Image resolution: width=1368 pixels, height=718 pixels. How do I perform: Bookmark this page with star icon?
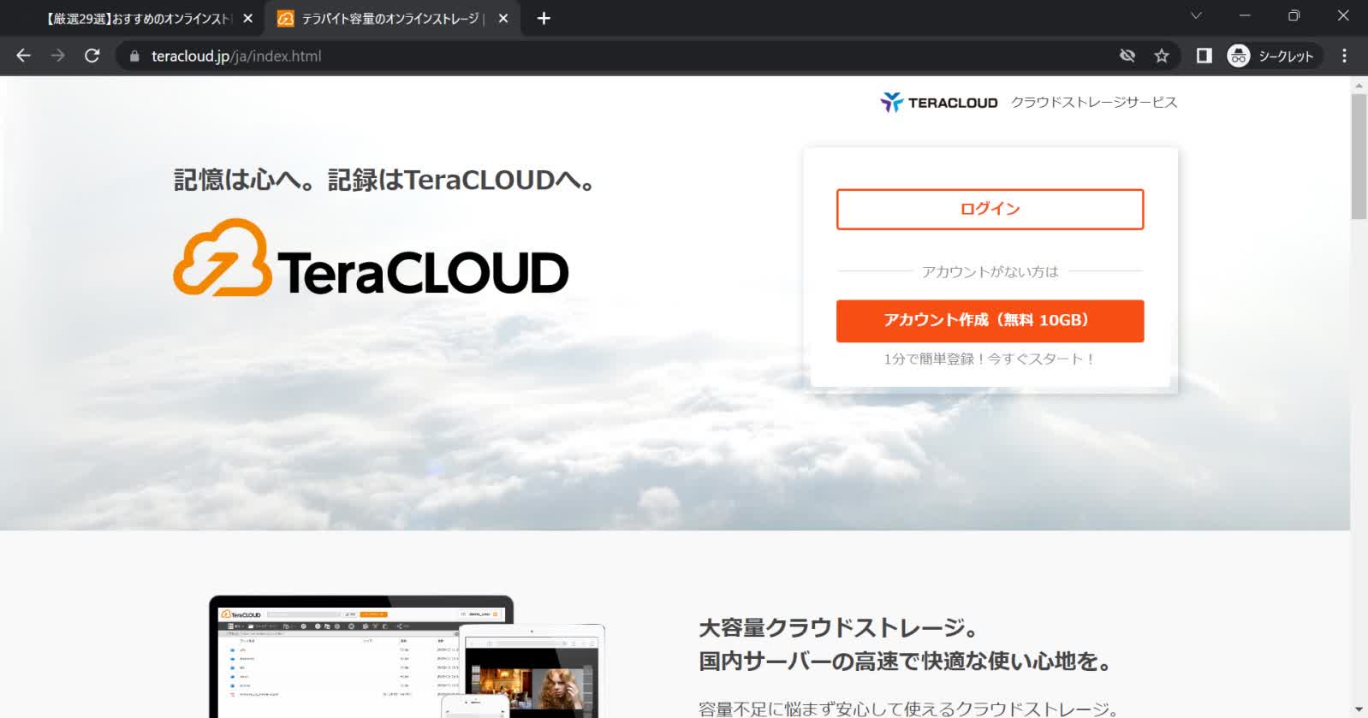tap(1162, 56)
